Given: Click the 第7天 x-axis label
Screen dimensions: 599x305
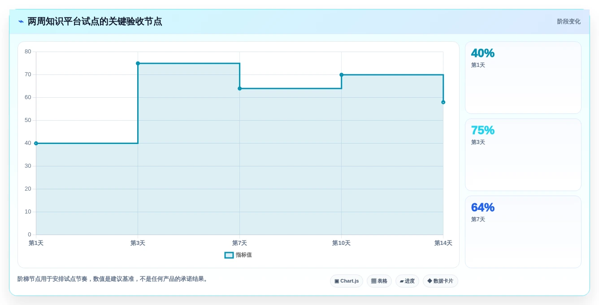Looking at the screenshot, I should click(239, 243).
